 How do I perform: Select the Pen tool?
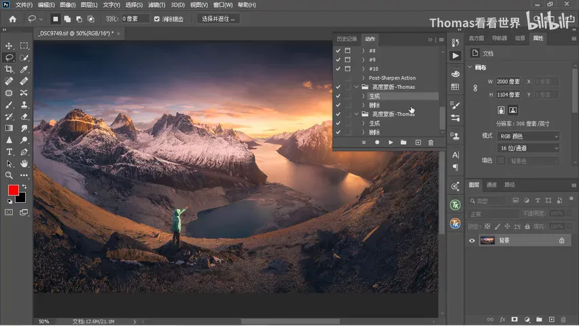pos(24,151)
